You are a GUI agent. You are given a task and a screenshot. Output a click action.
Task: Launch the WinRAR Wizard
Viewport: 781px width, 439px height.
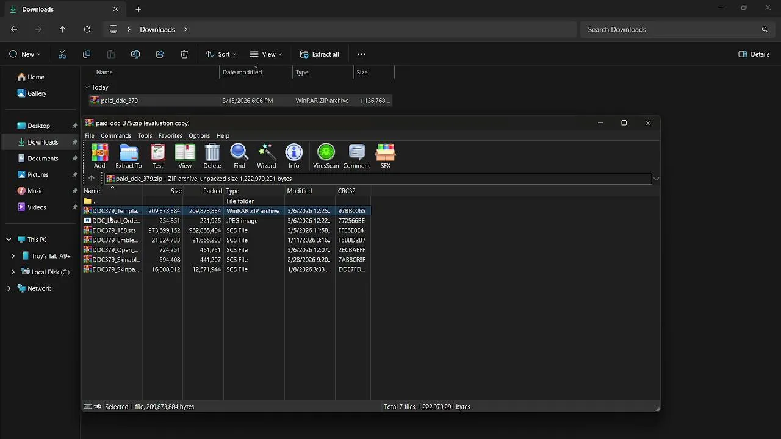pyautogui.click(x=267, y=156)
